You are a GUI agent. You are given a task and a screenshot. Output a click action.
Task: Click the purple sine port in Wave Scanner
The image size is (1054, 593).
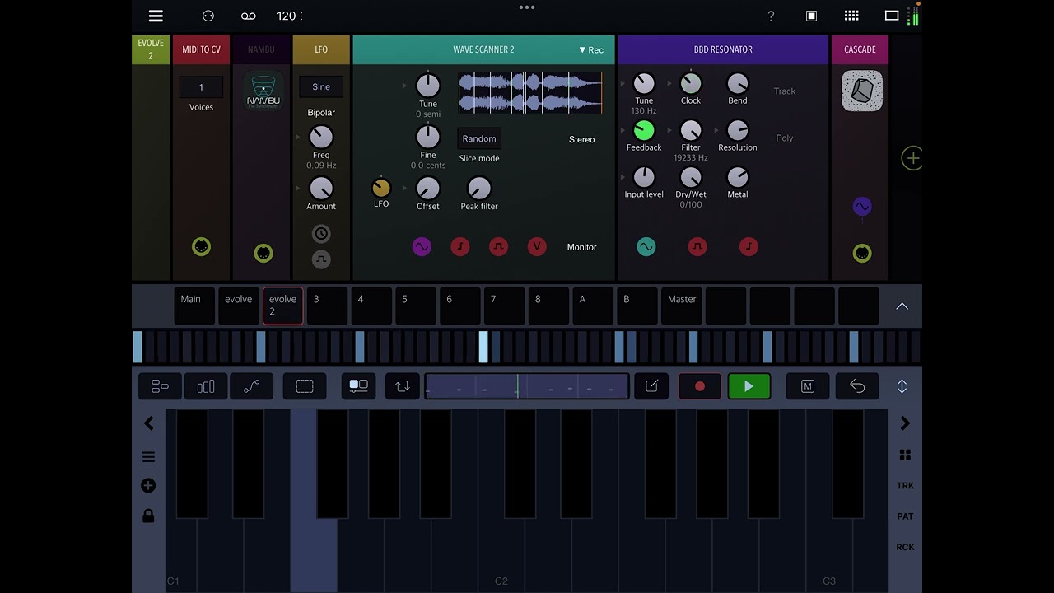[422, 246]
